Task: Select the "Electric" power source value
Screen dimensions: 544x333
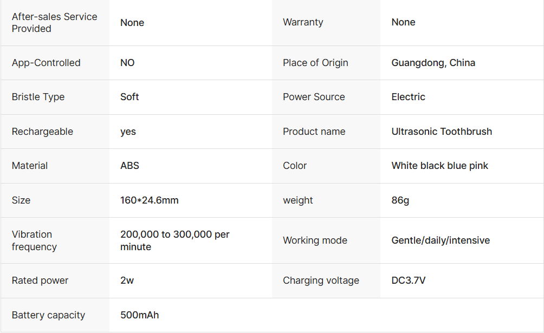Action: [408, 97]
